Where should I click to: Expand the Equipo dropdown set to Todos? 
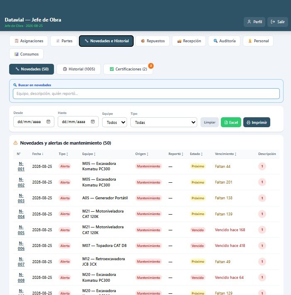coord(115,122)
